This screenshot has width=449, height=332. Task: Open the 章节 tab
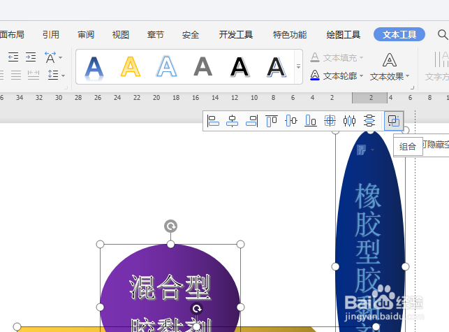156,35
